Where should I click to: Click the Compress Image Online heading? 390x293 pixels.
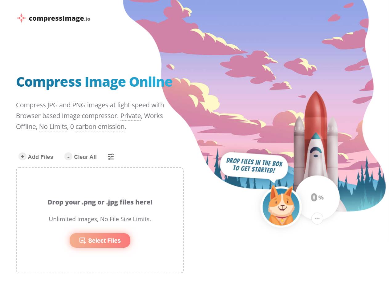coord(94,82)
